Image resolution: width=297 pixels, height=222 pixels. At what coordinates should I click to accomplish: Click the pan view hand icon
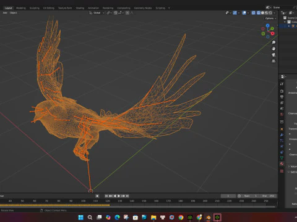[x=273, y=49]
